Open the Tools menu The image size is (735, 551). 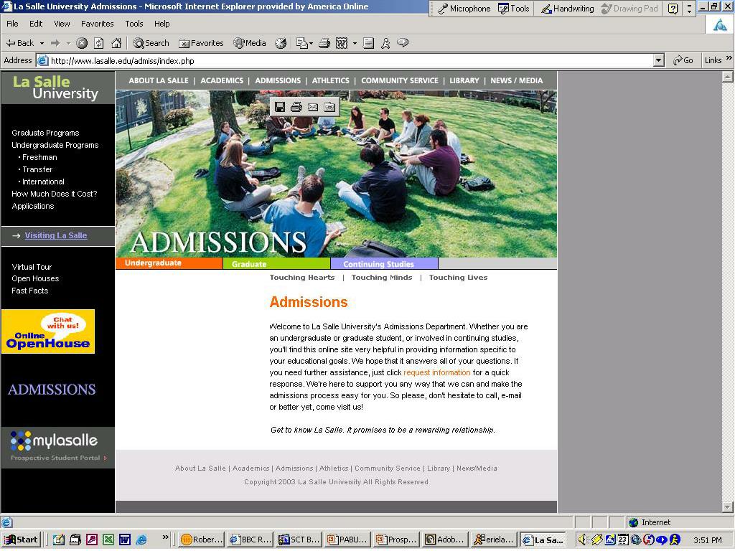[134, 24]
